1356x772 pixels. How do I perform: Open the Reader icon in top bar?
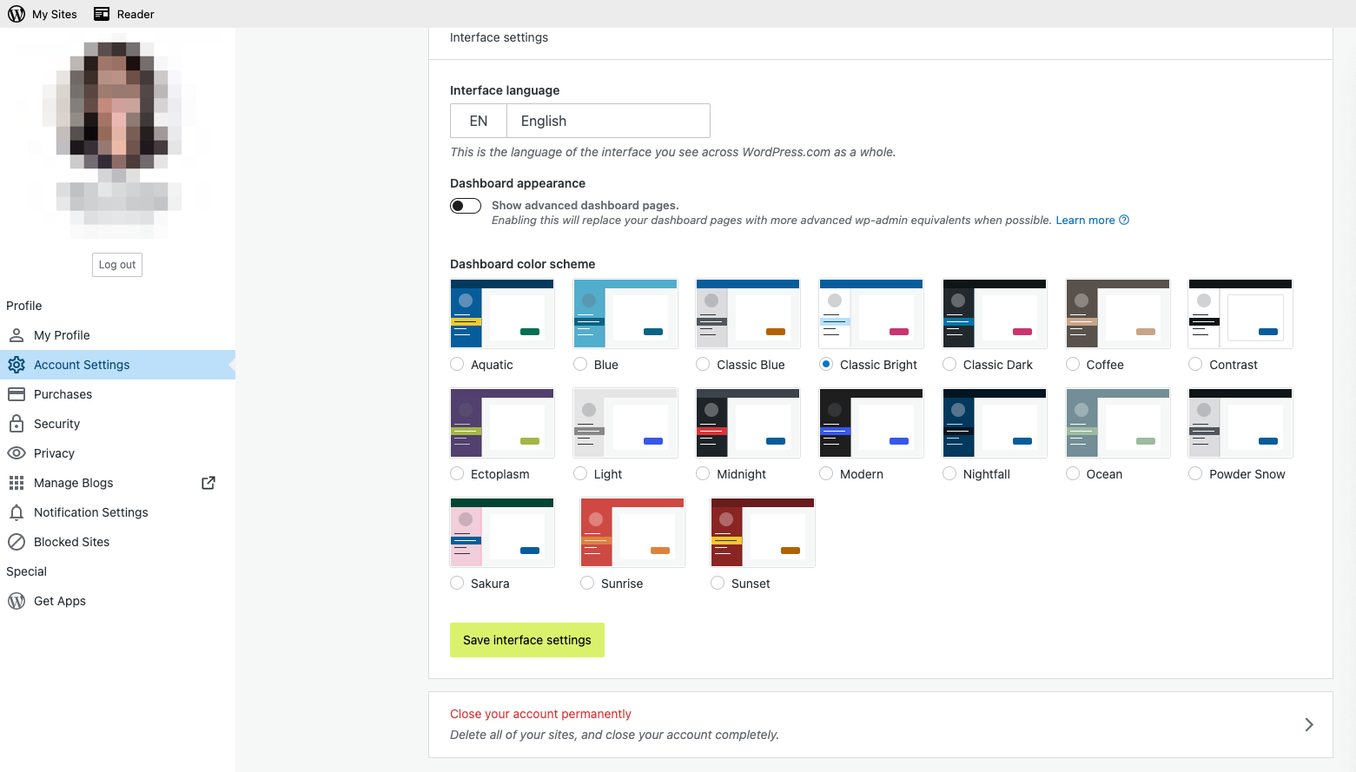click(x=102, y=14)
